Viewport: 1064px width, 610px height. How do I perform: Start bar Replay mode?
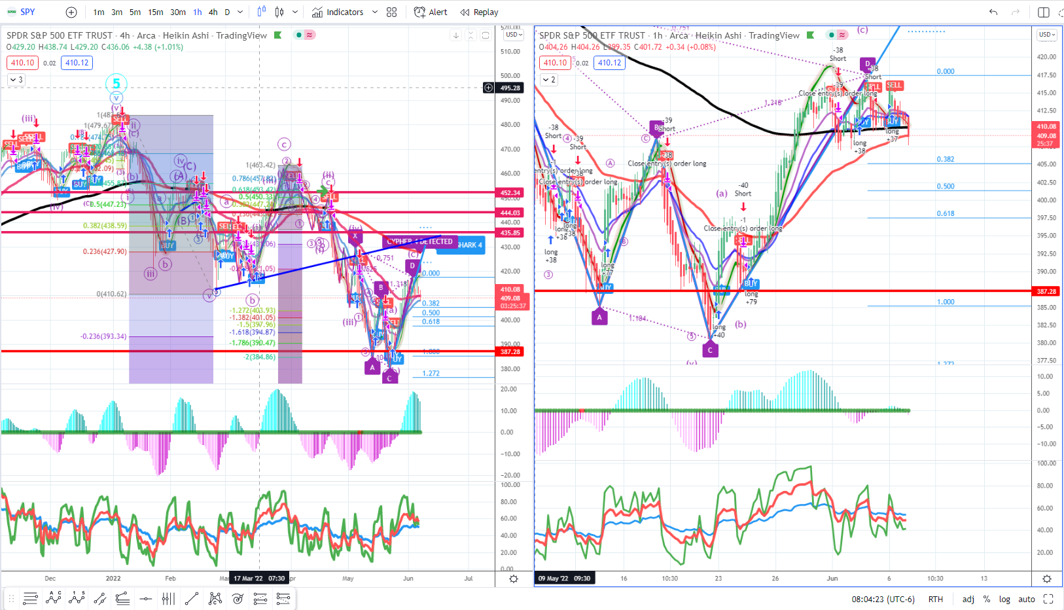479,12
